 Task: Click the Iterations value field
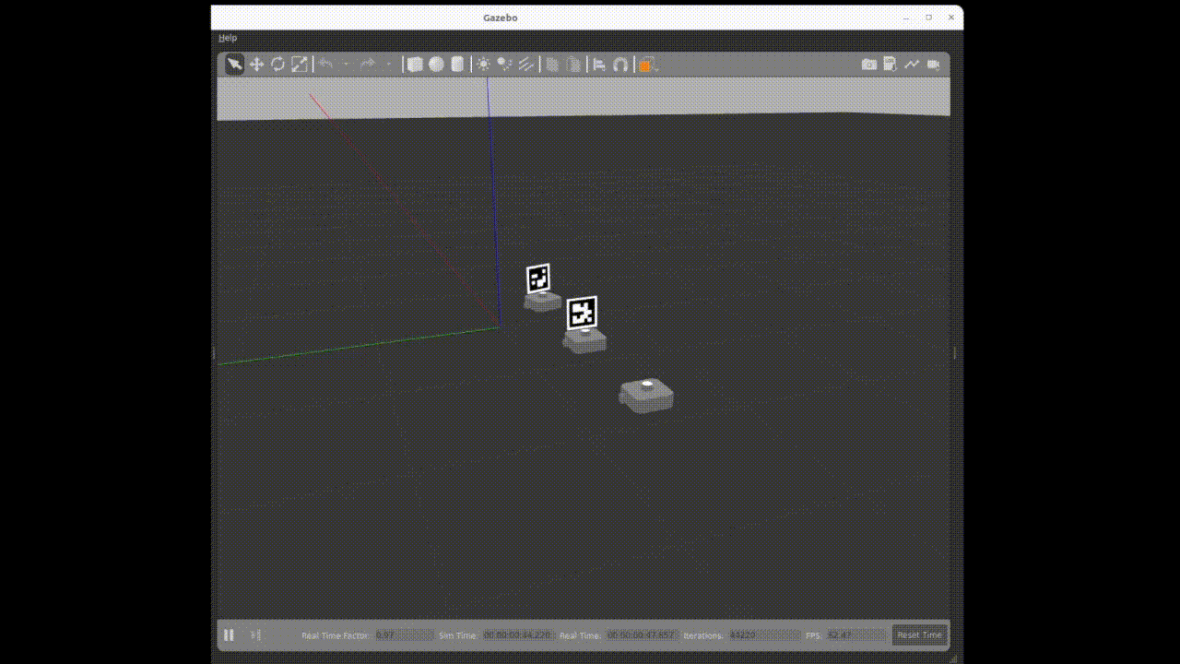764,635
